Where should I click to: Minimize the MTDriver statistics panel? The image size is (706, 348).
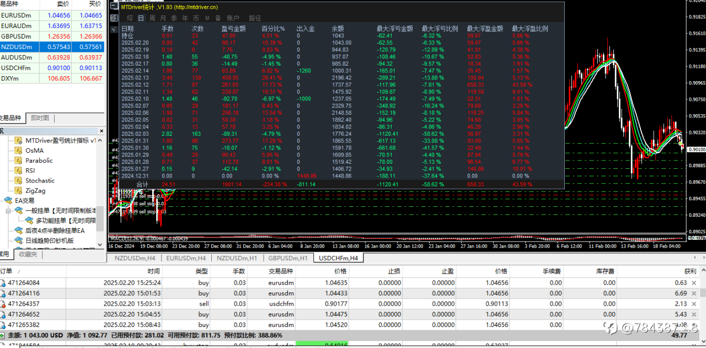click(x=114, y=6)
